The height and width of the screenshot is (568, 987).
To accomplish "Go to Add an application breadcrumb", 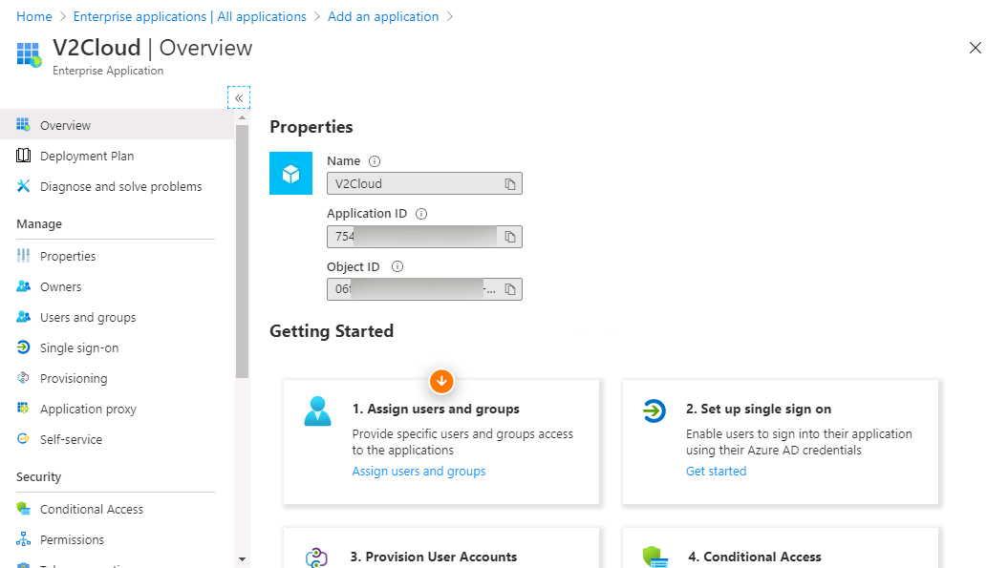I will (x=383, y=16).
